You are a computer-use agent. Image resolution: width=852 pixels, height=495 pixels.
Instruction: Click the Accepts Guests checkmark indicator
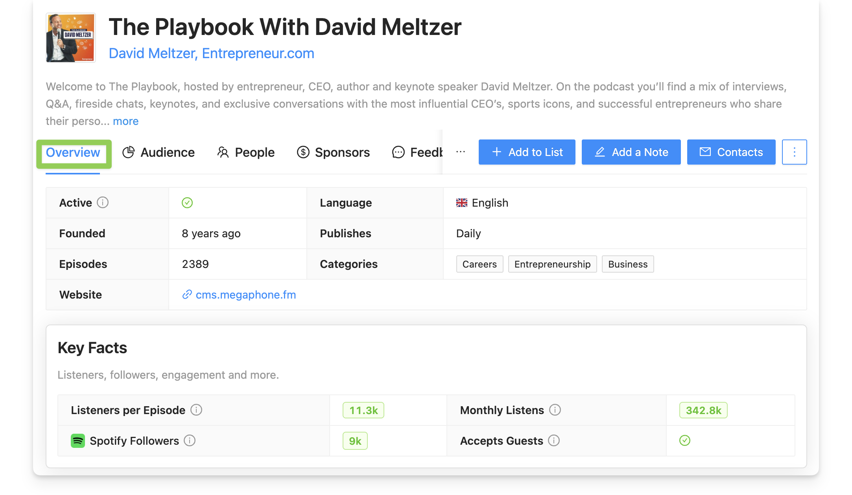[684, 441]
